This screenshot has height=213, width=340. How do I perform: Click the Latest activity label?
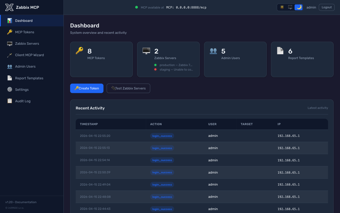(318, 108)
